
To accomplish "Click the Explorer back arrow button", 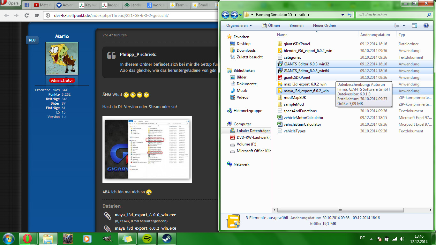I will pyautogui.click(x=226, y=15).
